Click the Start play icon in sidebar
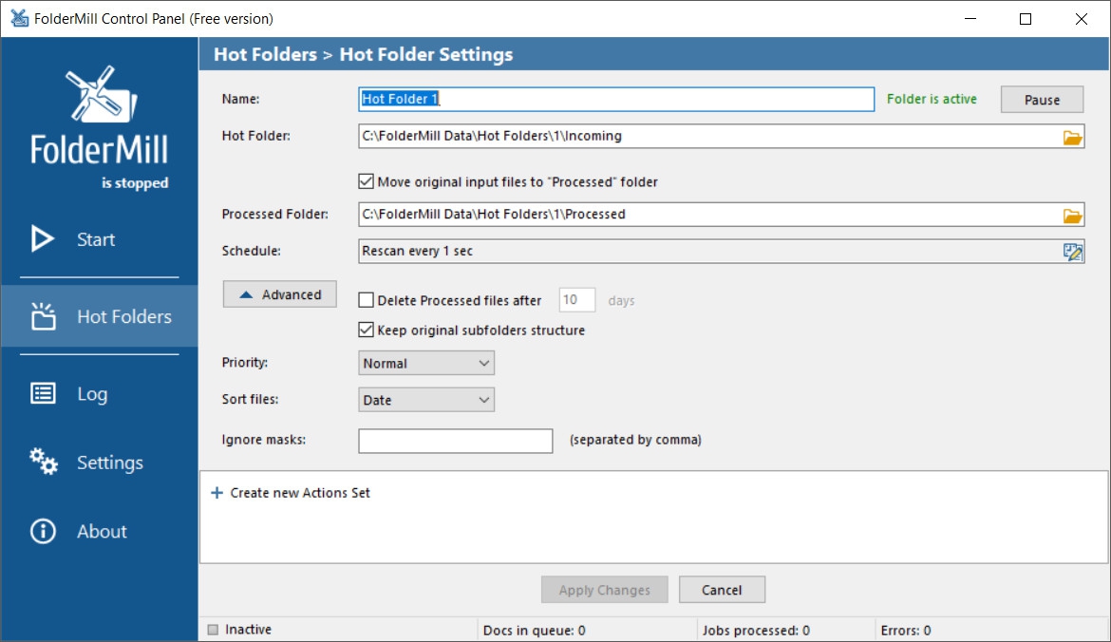Viewport: 1111px width, 642px height. (43, 239)
